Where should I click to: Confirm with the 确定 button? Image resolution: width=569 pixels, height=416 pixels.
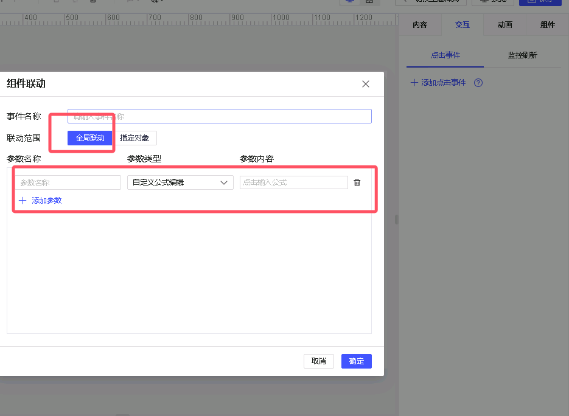click(x=357, y=361)
